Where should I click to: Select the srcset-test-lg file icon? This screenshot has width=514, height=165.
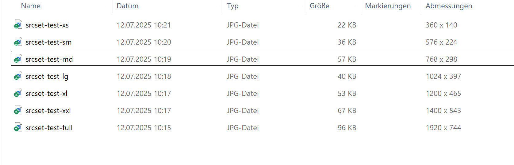(18, 76)
